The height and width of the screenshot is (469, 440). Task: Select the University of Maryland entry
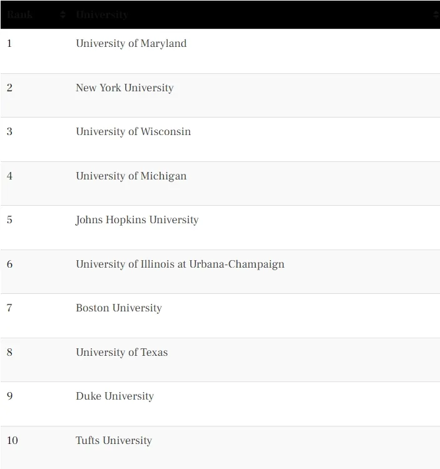tap(131, 43)
